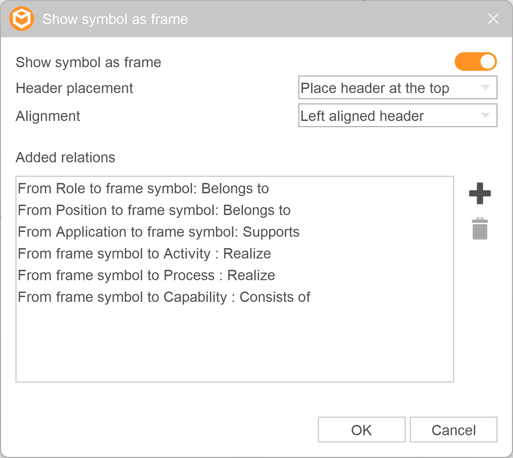Open the Place header at the top dropdown
The image size is (513, 458).
click(x=397, y=88)
